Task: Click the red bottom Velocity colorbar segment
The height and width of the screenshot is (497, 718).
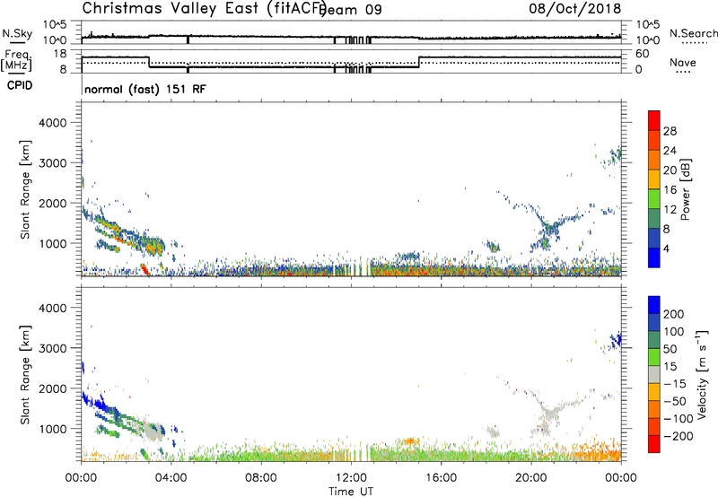Action: coord(654,444)
